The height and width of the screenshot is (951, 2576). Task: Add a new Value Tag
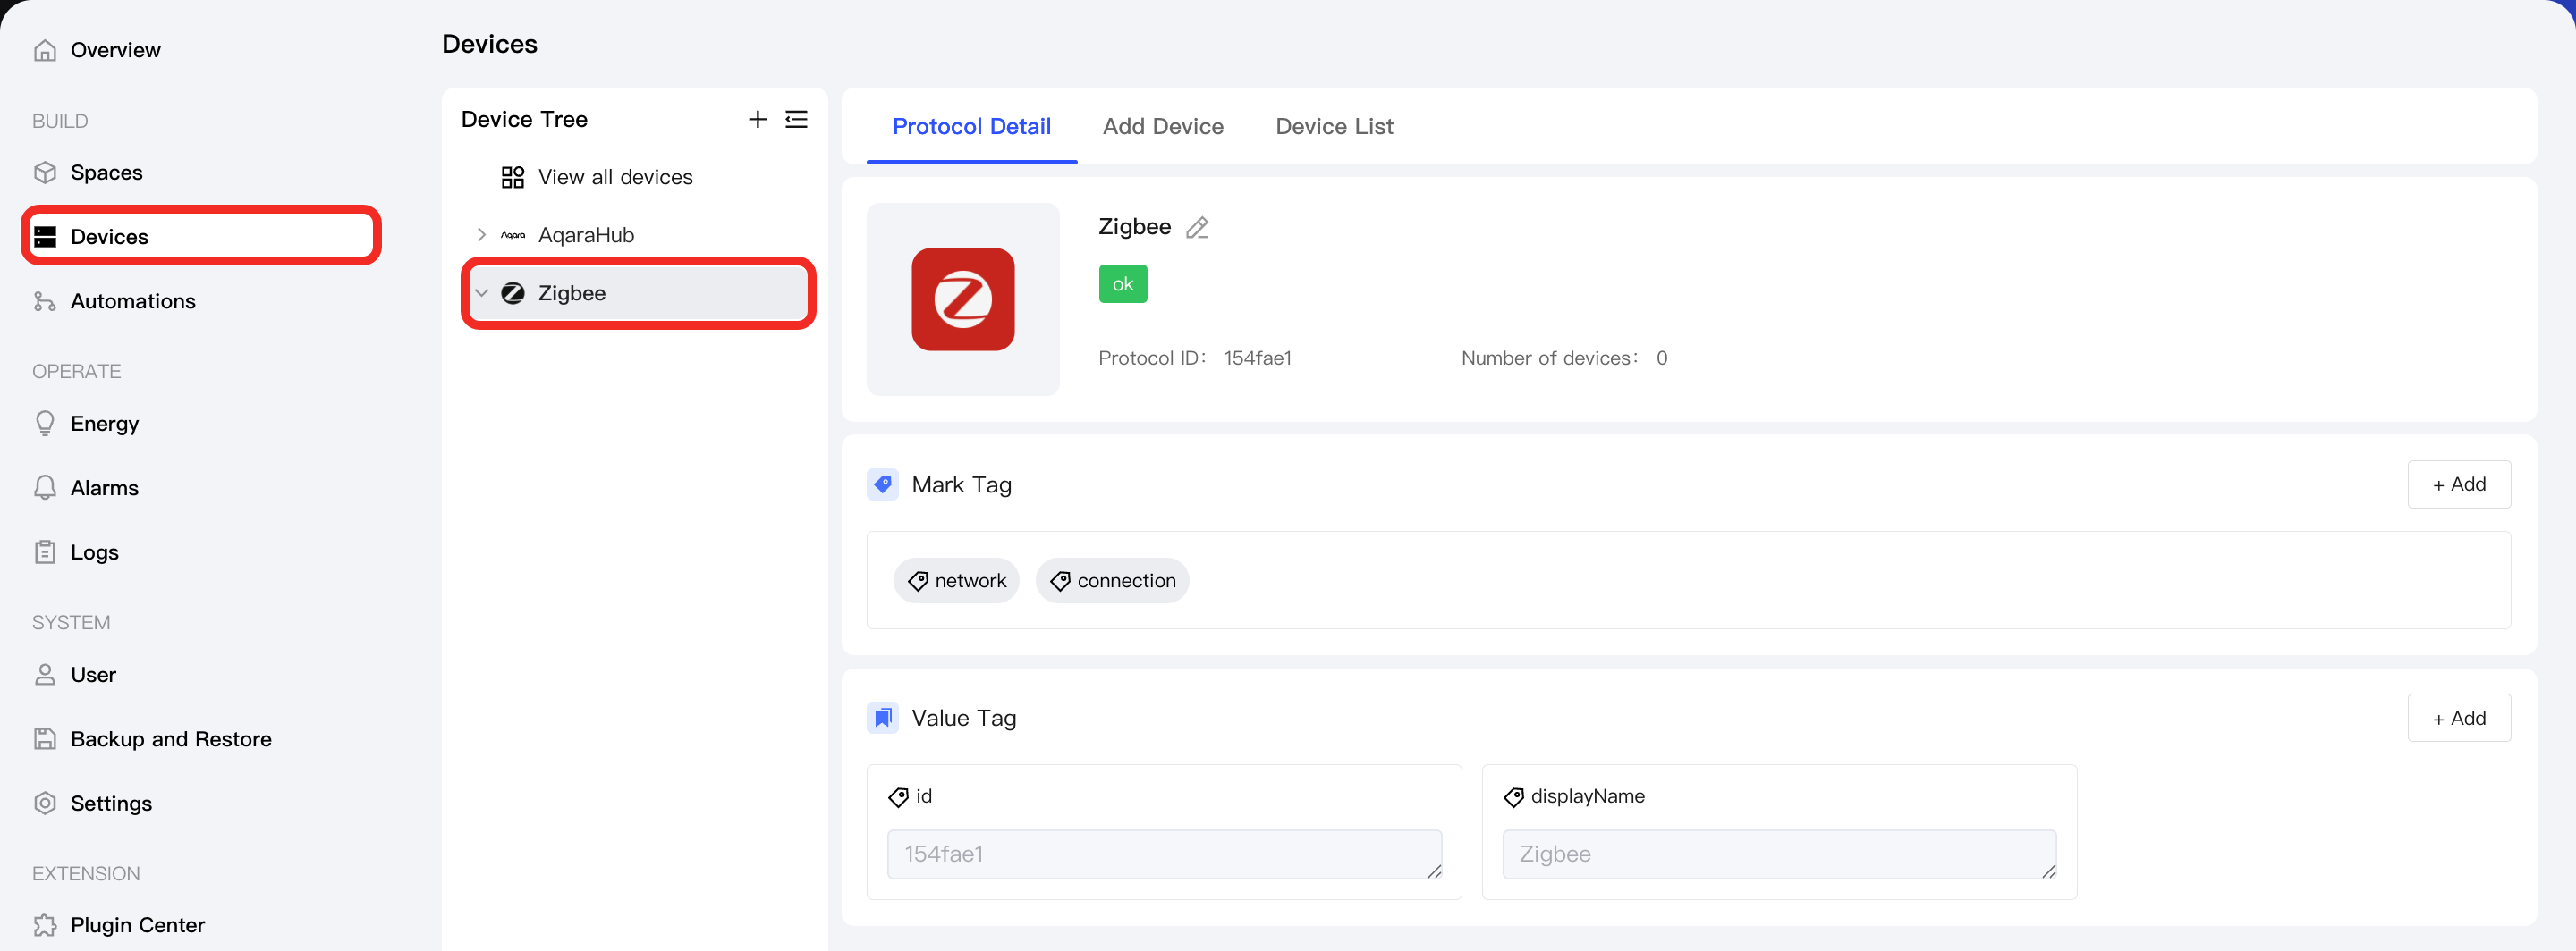tap(2457, 717)
